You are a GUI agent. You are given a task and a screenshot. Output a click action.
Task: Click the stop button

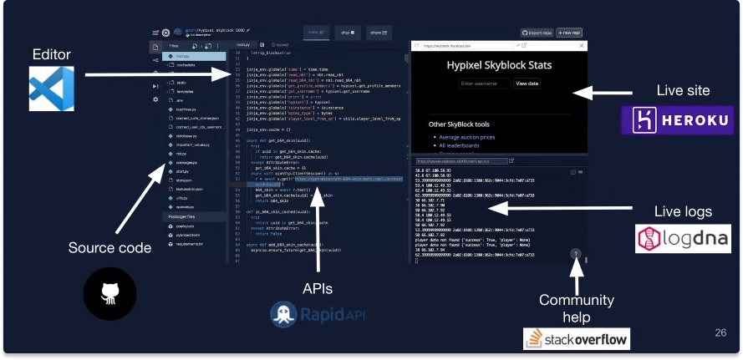click(x=348, y=33)
